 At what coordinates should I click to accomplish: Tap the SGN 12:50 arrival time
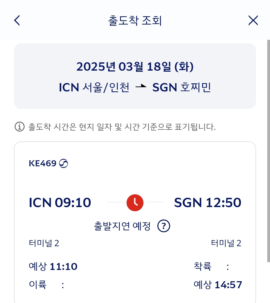(207, 202)
